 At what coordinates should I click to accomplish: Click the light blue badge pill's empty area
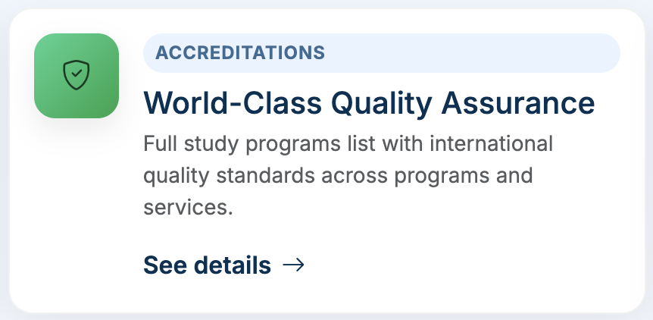pyautogui.click(x=470, y=53)
